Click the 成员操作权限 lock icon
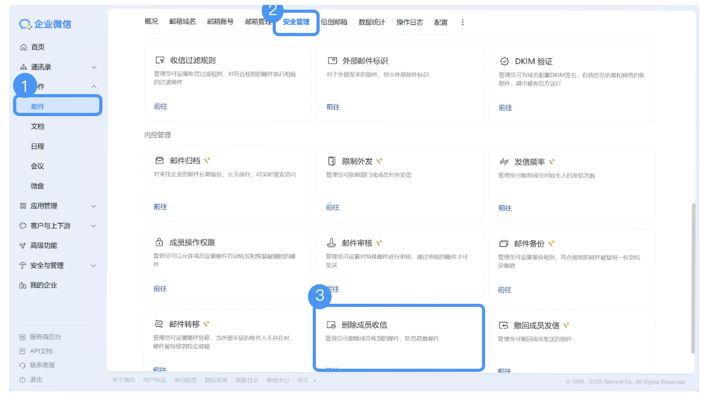 (x=159, y=242)
